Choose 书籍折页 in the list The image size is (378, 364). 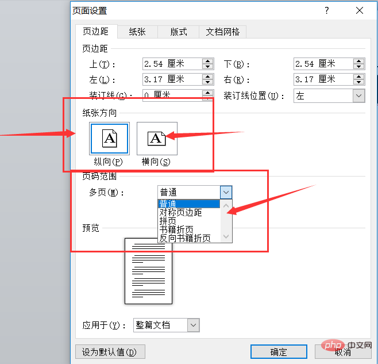click(189, 229)
